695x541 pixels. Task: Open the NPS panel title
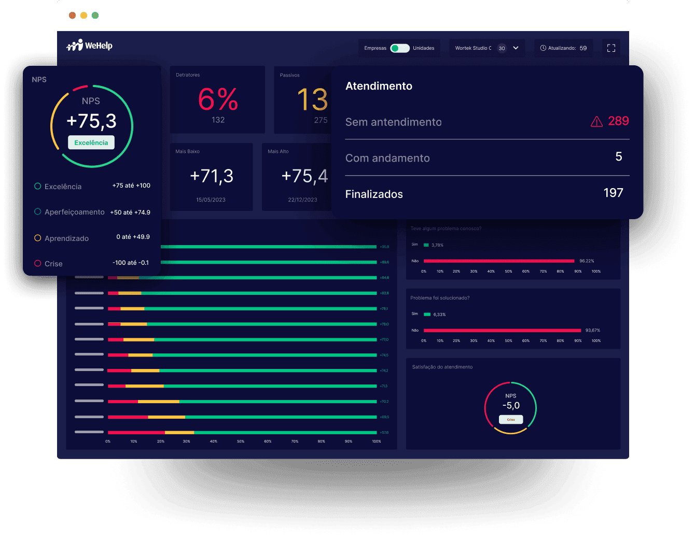tap(39, 79)
